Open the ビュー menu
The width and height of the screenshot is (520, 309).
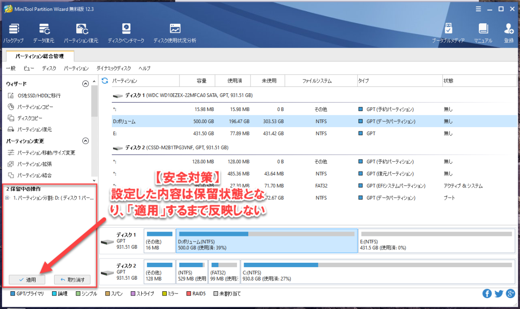(x=29, y=68)
